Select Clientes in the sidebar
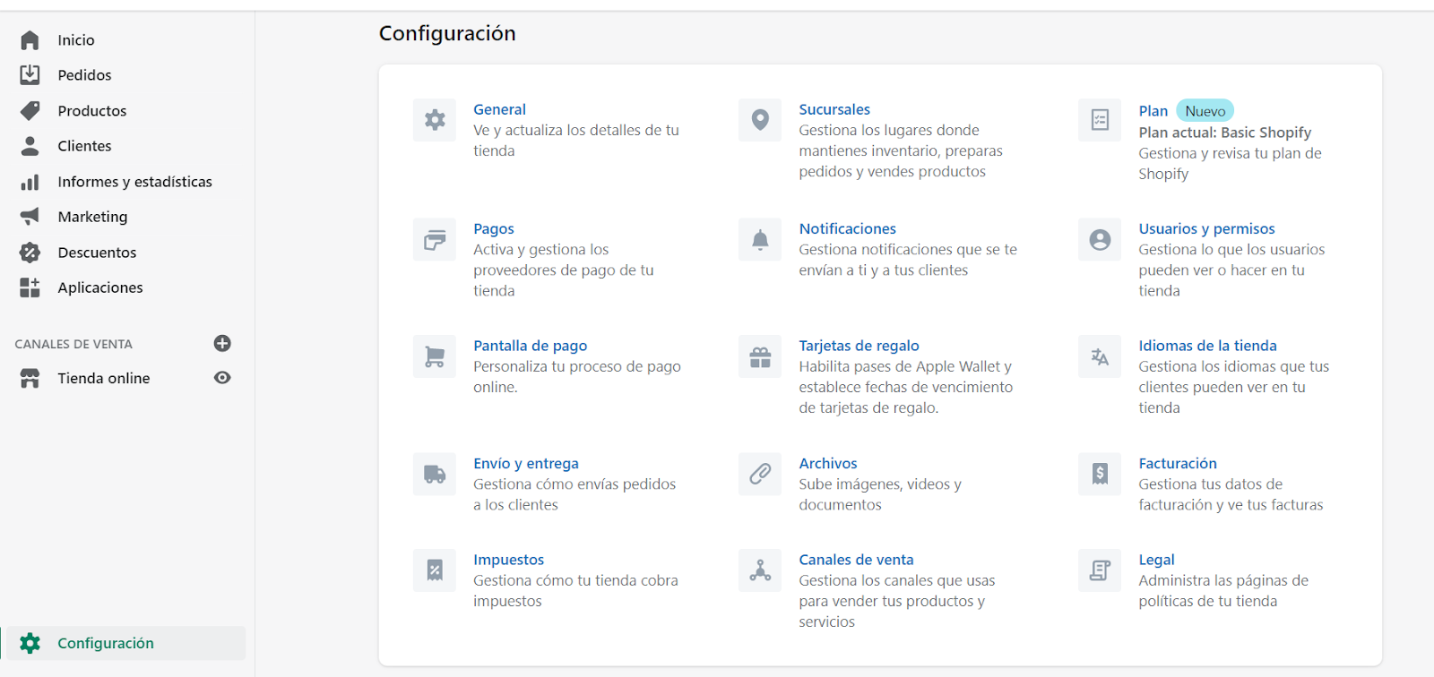The image size is (1434, 677). [84, 146]
